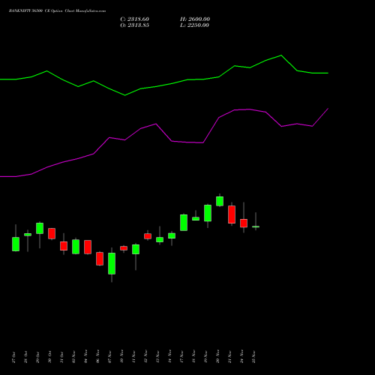Select the green candlestick for 03 Nov
The image size is (375, 375).
pyautogui.click(x=76, y=247)
